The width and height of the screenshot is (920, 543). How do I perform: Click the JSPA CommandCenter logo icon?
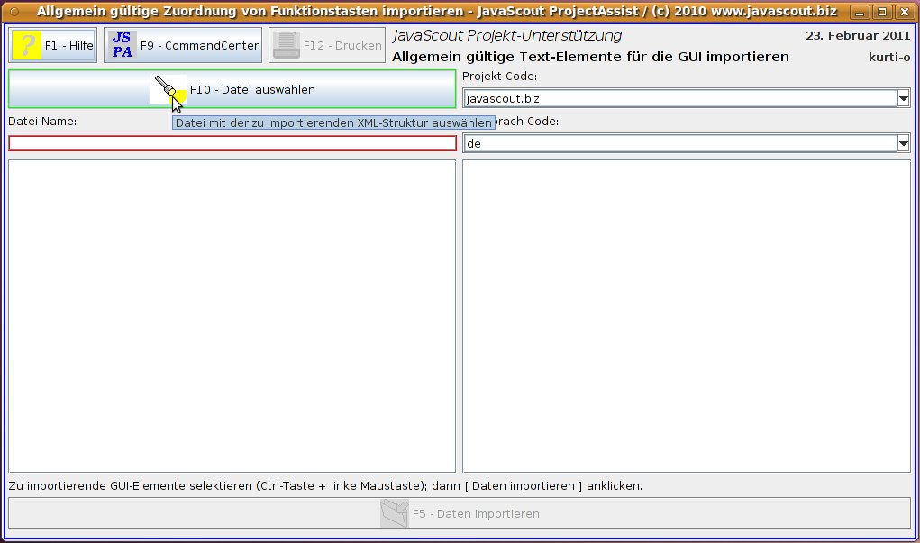122,45
